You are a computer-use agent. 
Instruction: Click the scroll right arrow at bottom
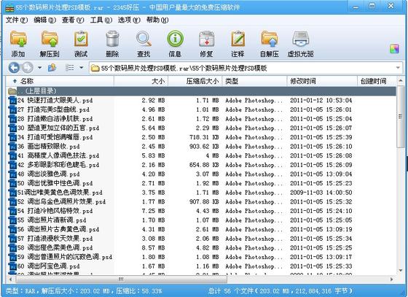392,279
